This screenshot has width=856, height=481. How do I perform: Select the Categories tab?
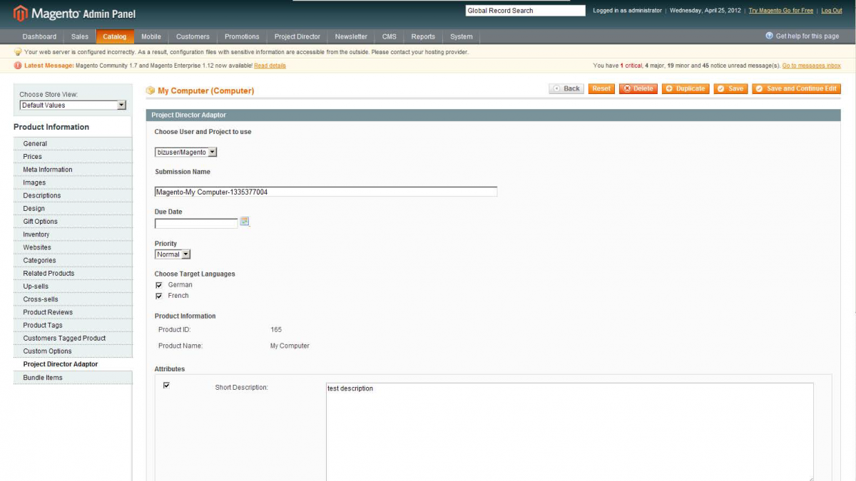pos(73,261)
